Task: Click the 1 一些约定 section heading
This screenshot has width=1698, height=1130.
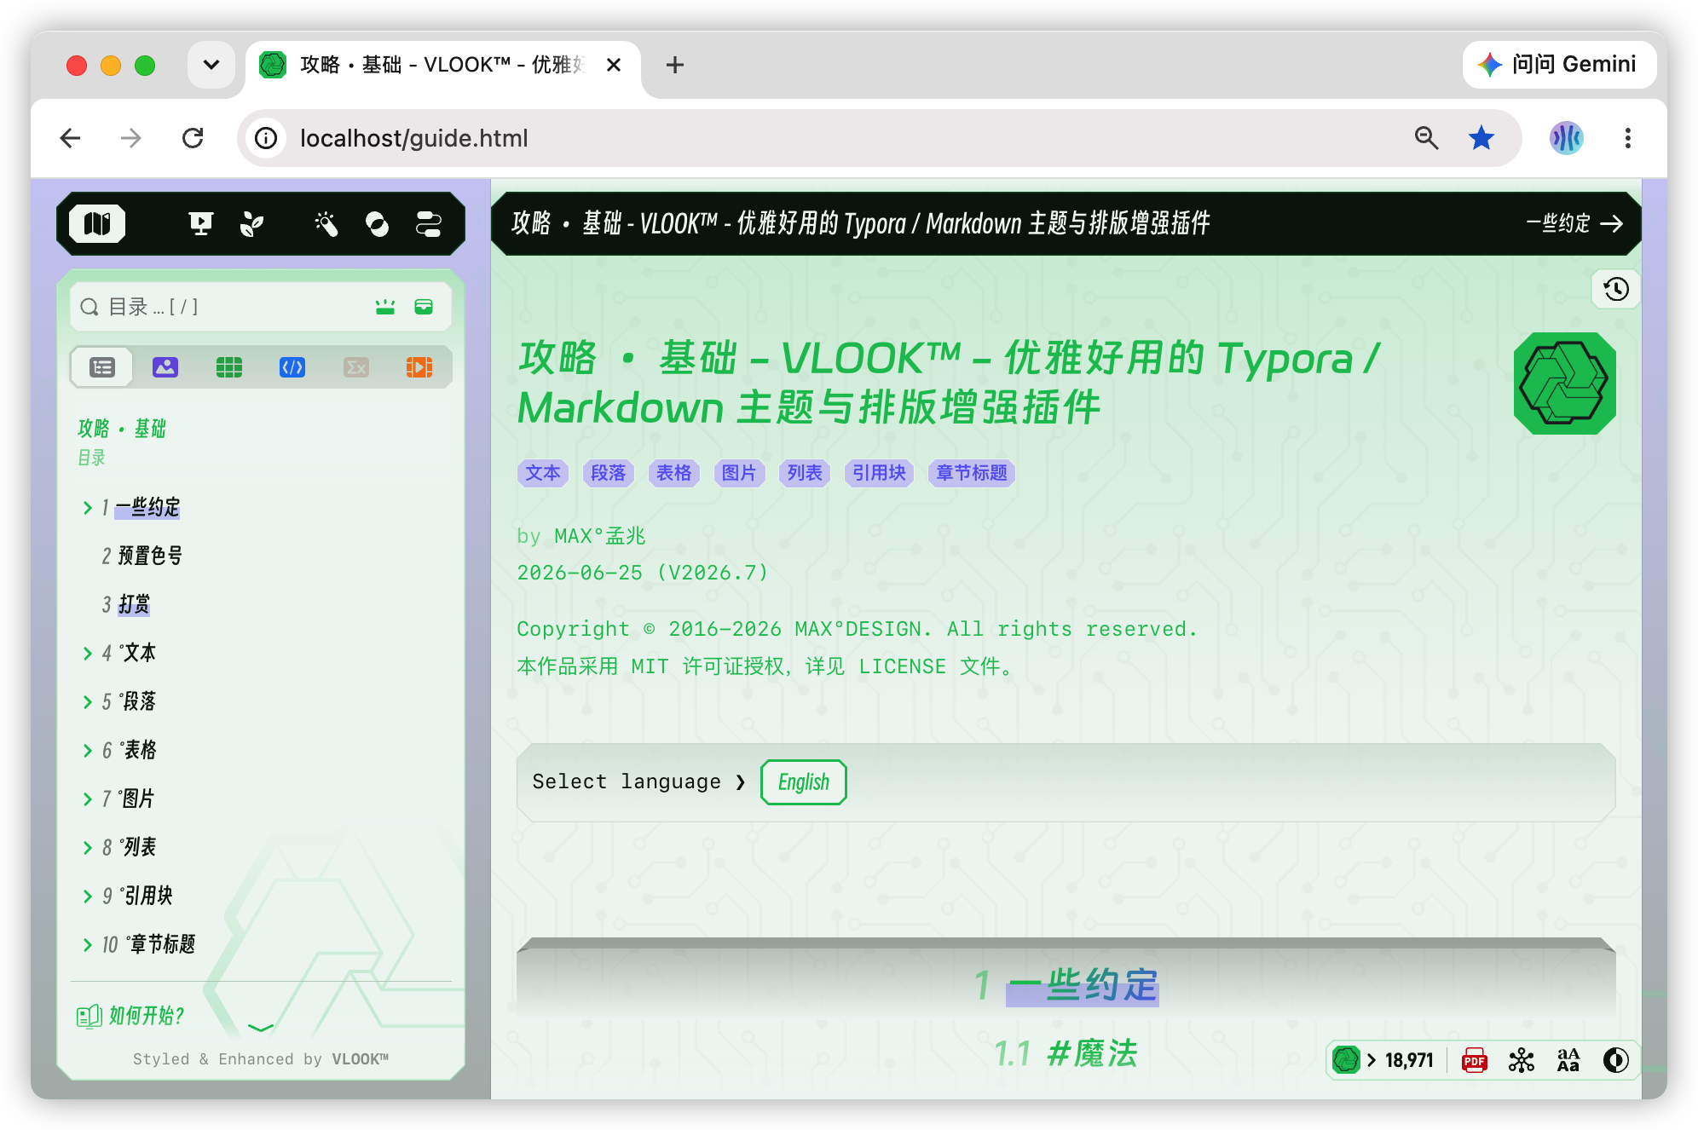Action: pyautogui.click(x=1066, y=986)
